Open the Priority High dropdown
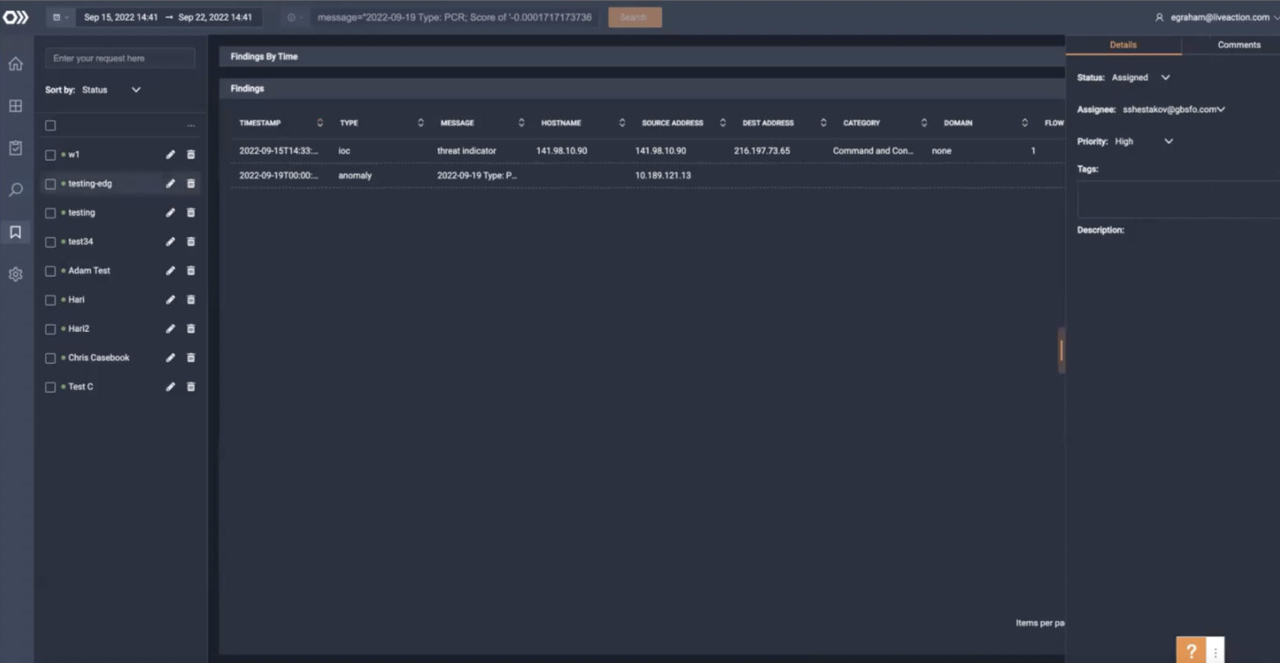Image resolution: width=1280 pixels, height=663 pixels. pos(1144,142)
